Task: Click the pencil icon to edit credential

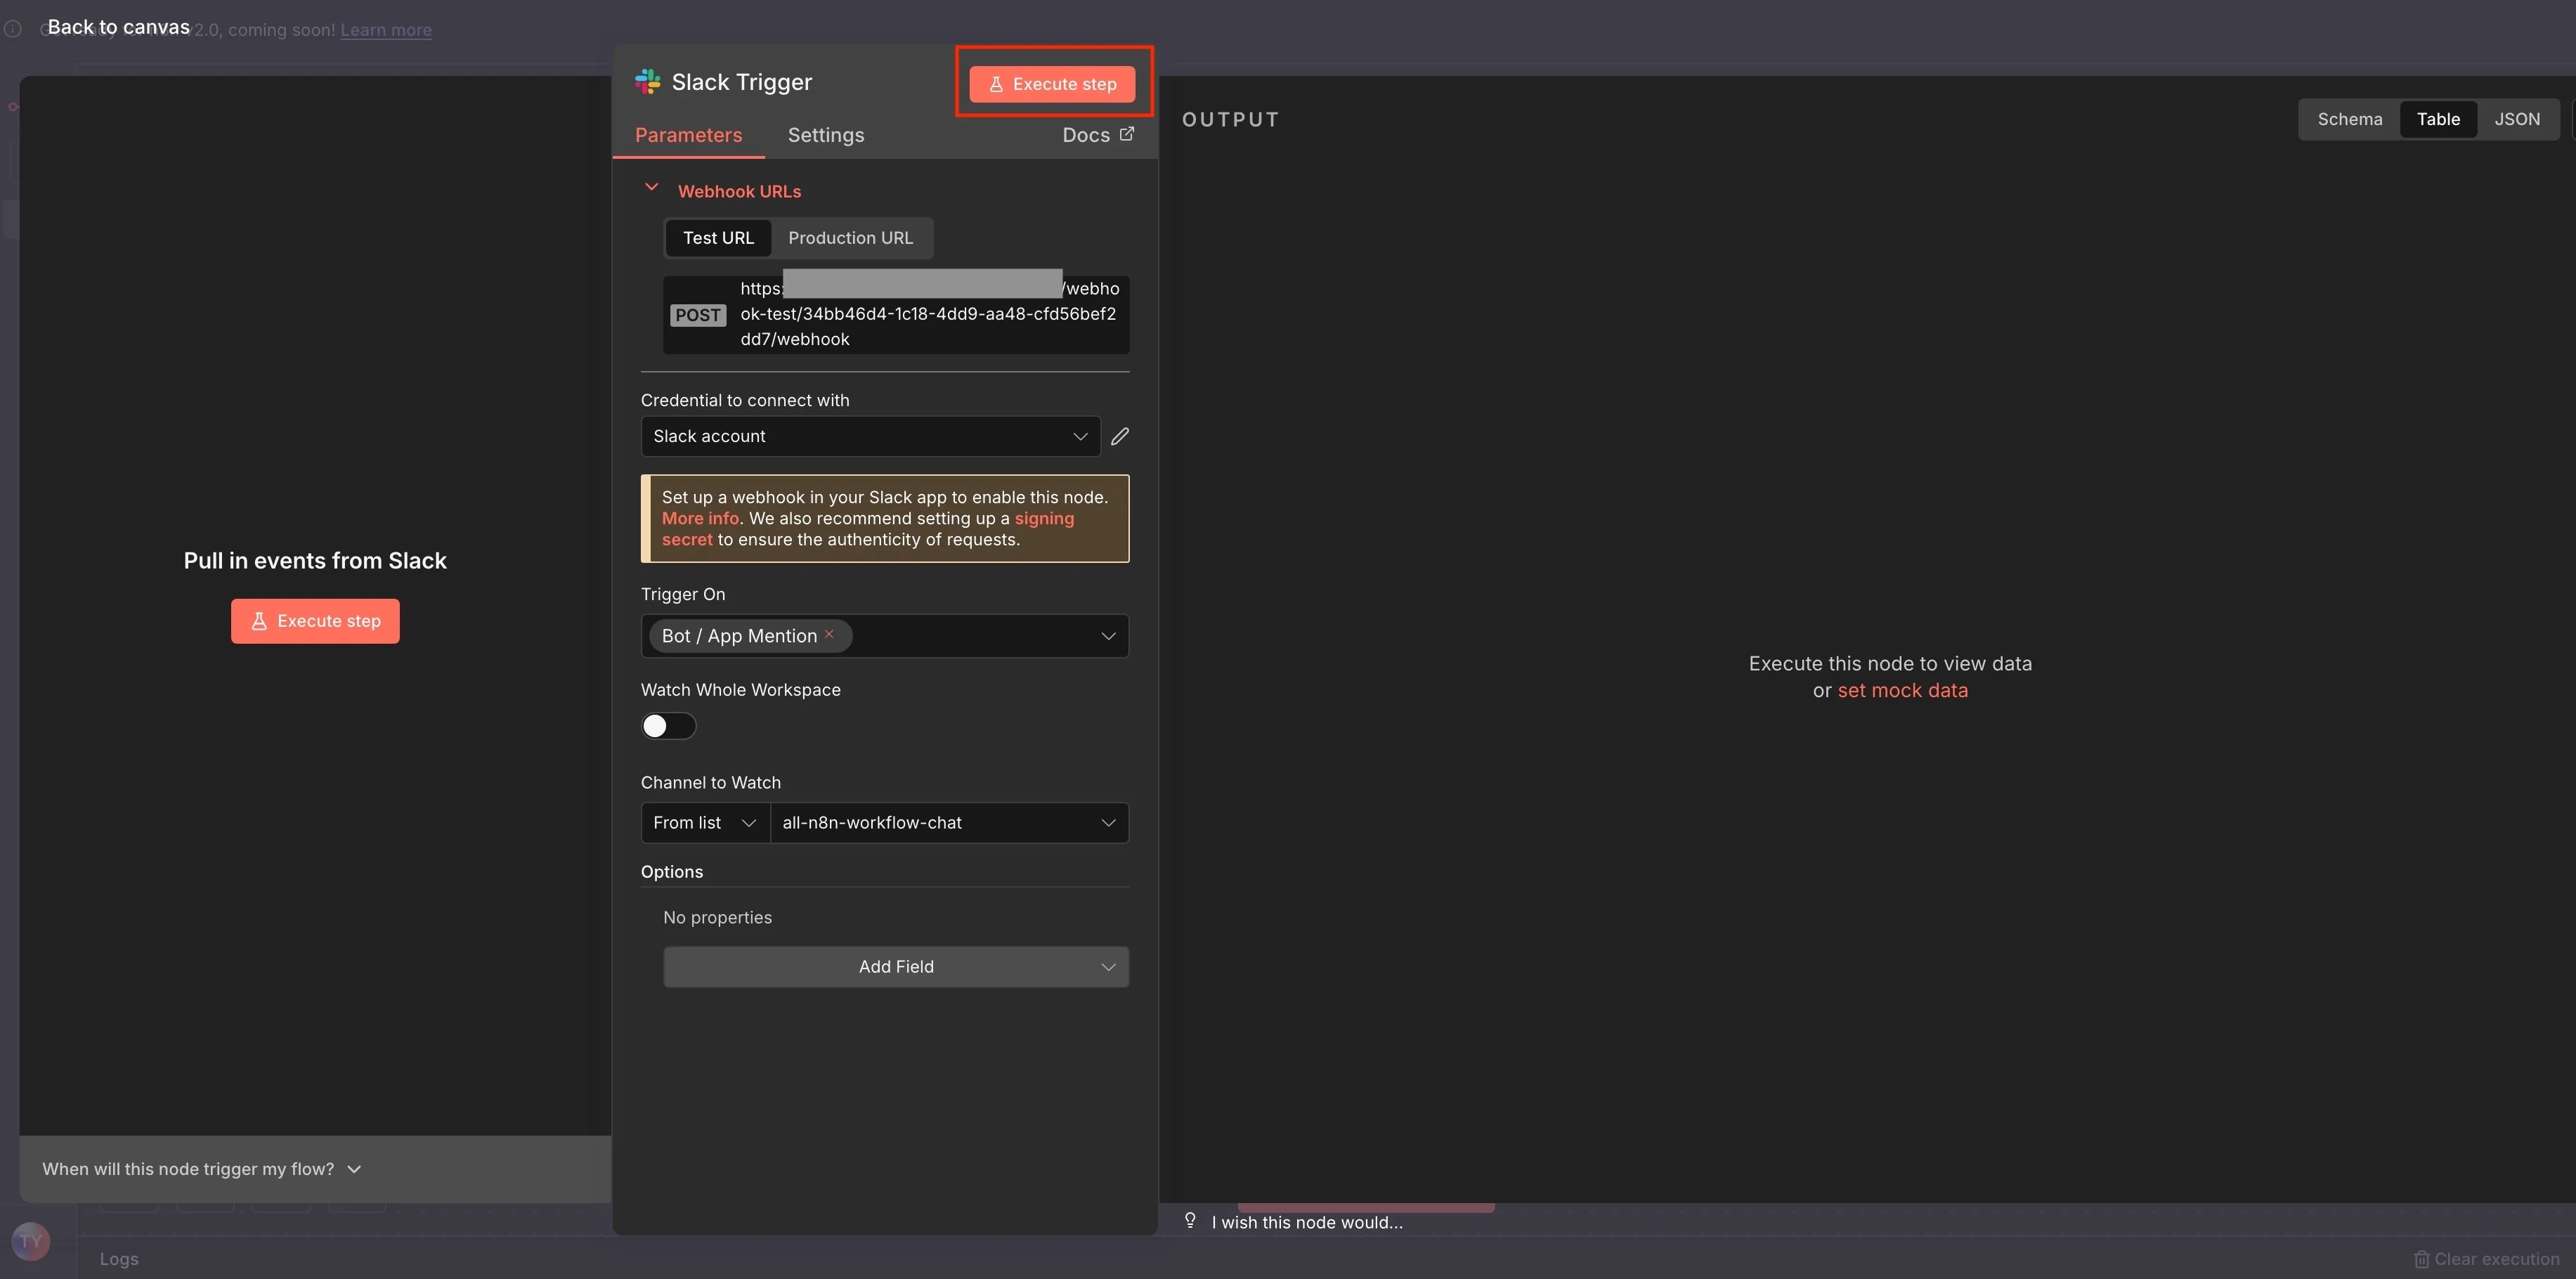Action: tap(1120, 436)
